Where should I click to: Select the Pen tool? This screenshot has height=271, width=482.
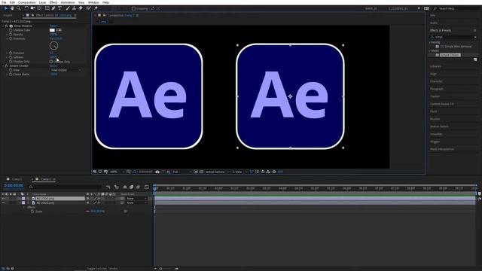coord(53,8)
